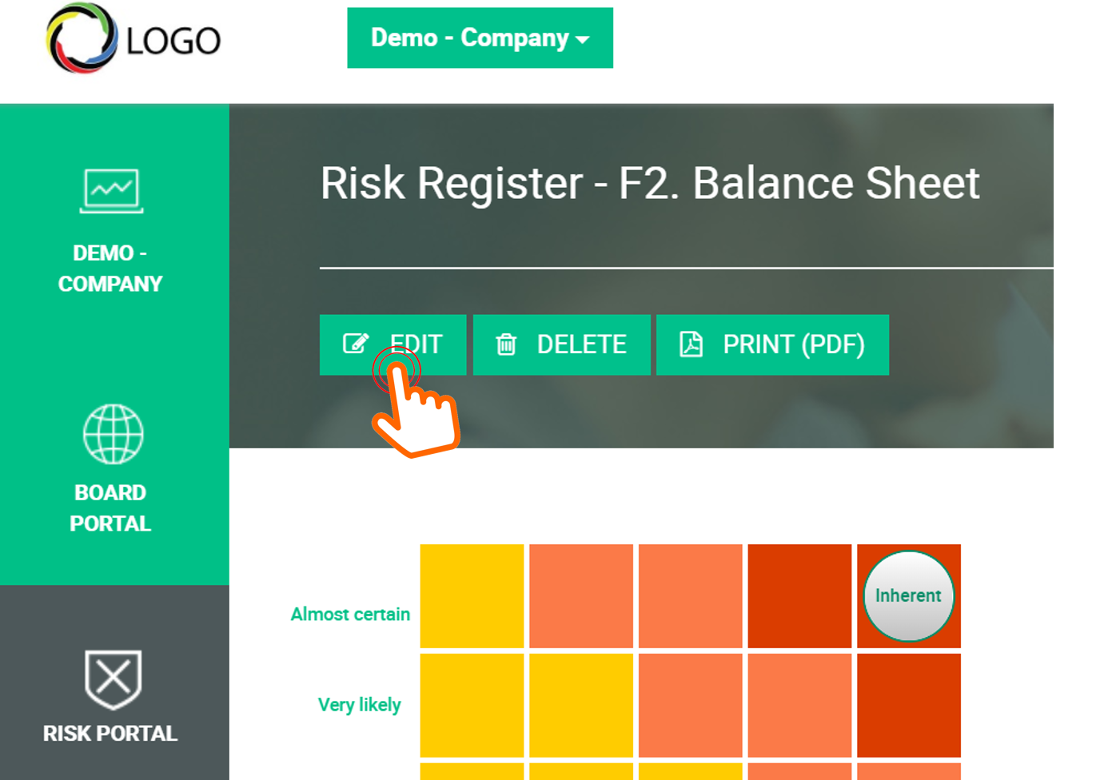Select the Inherent risk marker on the matrix
The image size is (1104, 780).
point(908,595)
